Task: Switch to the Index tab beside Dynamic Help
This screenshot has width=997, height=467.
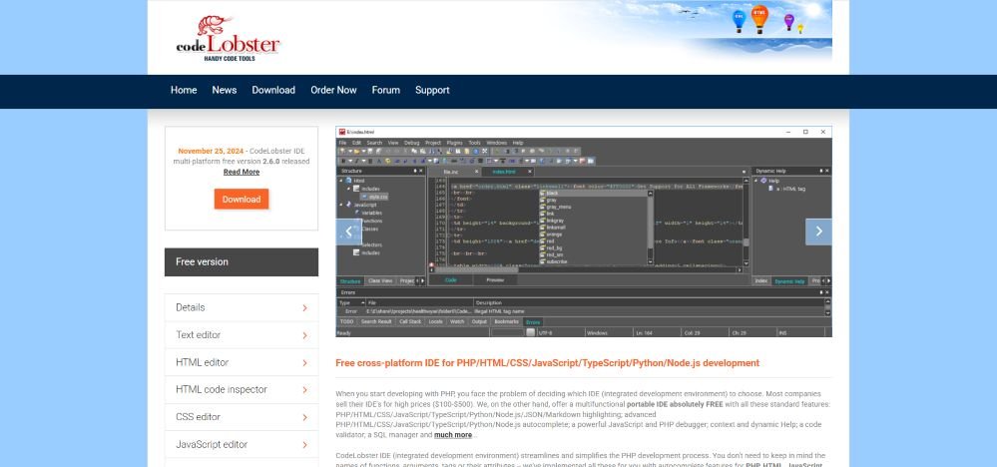Action: (761, 280)
